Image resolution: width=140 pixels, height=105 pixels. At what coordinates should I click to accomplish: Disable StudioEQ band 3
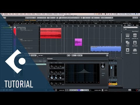(x=48, y=76)
